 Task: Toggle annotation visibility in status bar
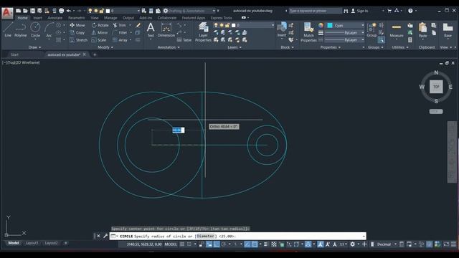(x=321, y=244)
